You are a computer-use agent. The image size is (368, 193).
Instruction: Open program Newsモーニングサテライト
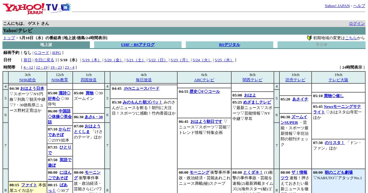(337, 109)
